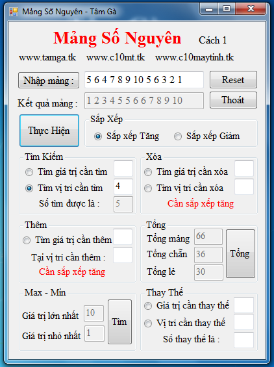Viewport: 274px width, 367px height.
Task: Click the Thực Hiện button
Action: click(49, 131)
